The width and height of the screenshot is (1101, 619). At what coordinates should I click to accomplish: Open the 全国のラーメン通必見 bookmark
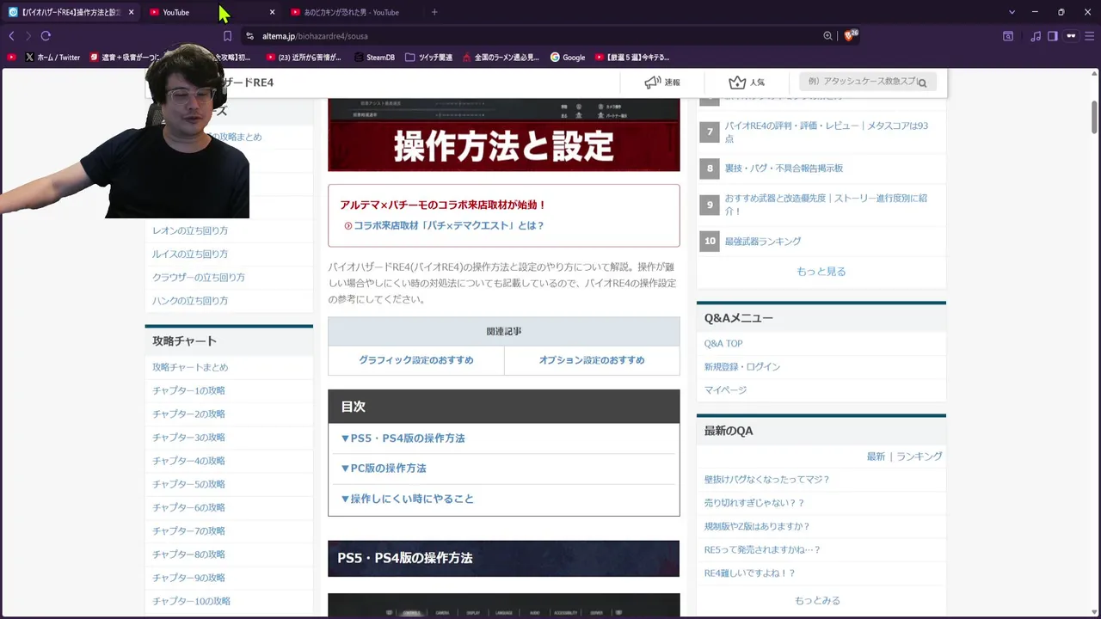501,58
